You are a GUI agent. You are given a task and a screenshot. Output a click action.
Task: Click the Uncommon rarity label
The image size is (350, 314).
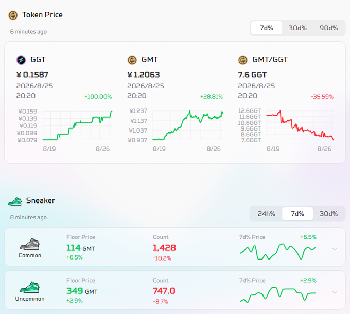pyautogui.click(x=30, y=299)
